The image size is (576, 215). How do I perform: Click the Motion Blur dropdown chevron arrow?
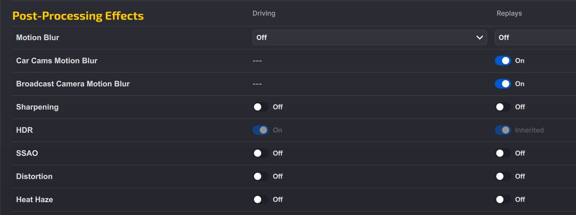(479, 38)
